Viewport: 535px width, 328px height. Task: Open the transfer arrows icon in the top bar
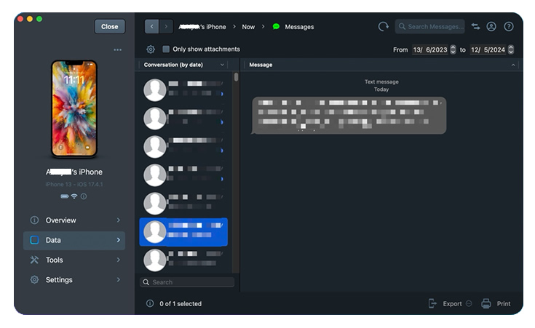coord(475,27)
